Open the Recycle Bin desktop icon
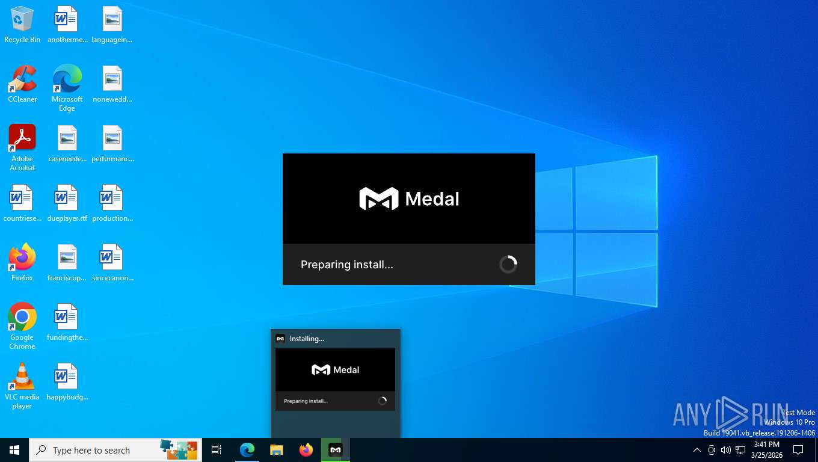 [x=22, y=25]
